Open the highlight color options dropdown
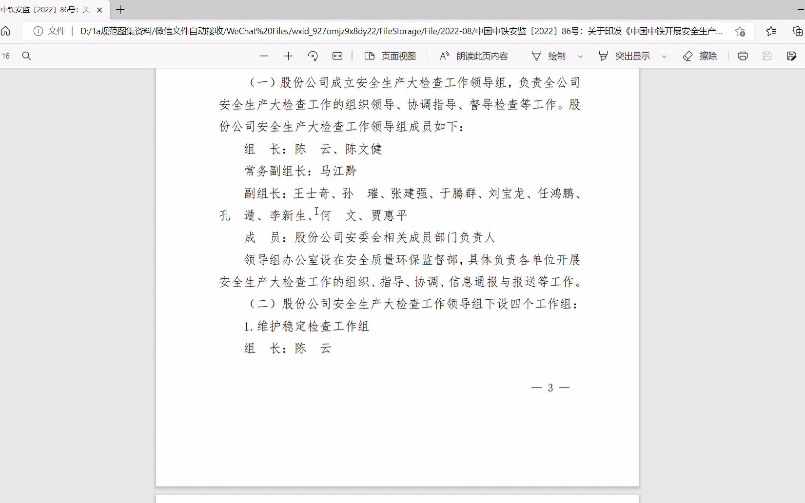Image resolution: width=805 pixels, height=503 pixels. pos(665,56)
